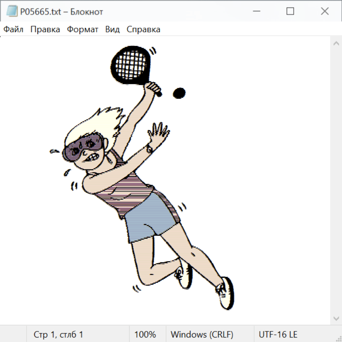The width and height of the screenshot is (342, 342).
Task: Click the scroll up arrow
Action: (336, 44)
